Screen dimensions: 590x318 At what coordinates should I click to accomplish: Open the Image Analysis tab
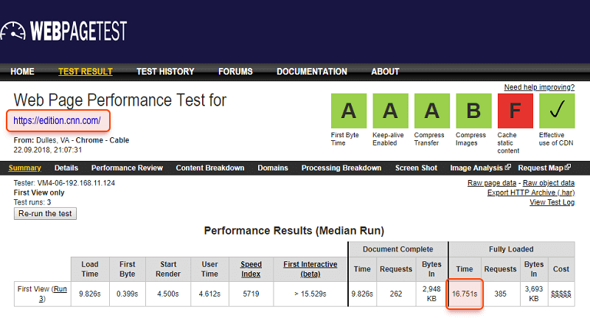click(x=476, y=167)
